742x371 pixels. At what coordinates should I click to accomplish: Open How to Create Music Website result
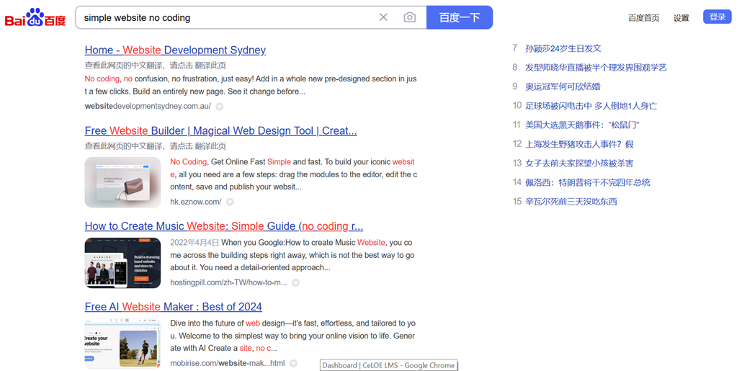pos(224,226)
